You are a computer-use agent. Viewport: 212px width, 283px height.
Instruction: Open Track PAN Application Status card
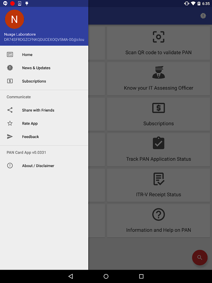pyautogui.click(x=158, y=150)
